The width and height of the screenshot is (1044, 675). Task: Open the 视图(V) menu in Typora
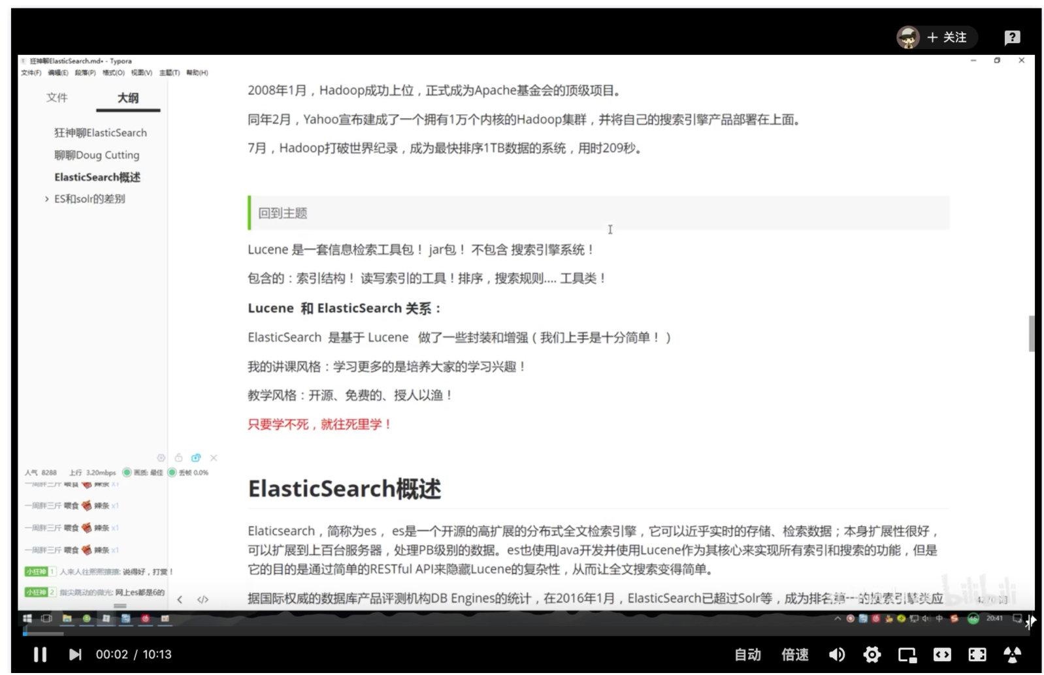coord(141,72)
